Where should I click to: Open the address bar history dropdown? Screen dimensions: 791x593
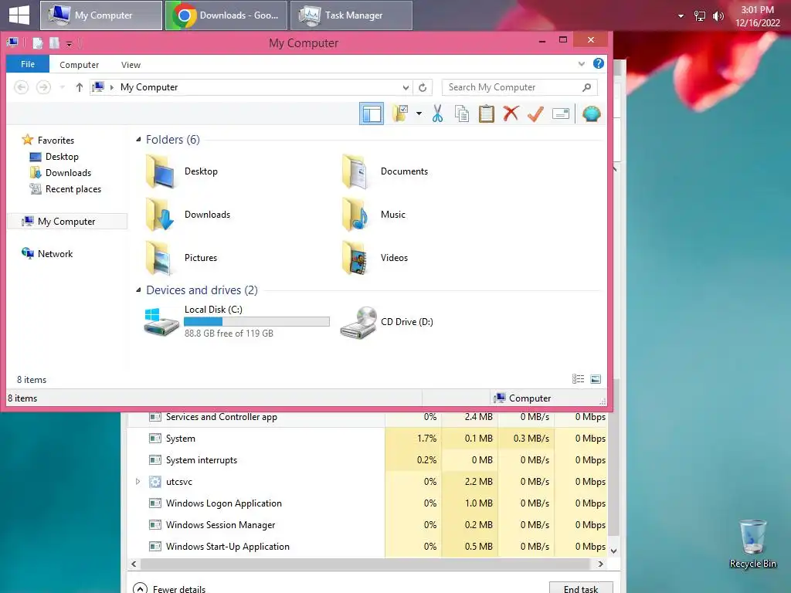406,87
